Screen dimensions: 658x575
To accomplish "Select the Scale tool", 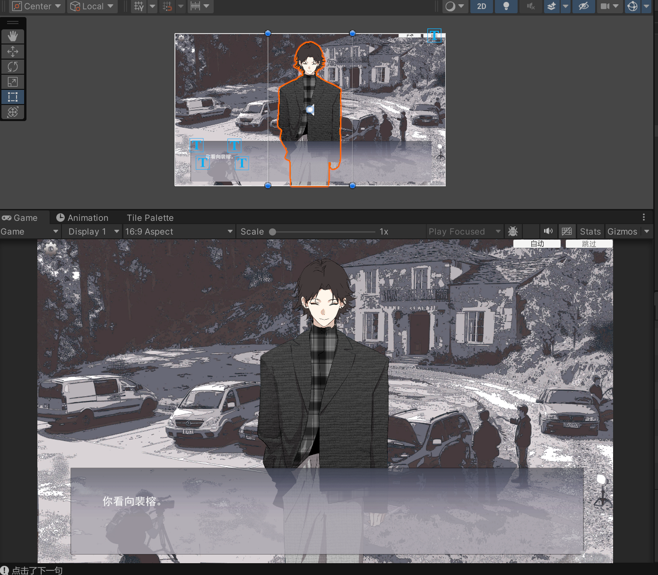I will (x=13, y=82).
